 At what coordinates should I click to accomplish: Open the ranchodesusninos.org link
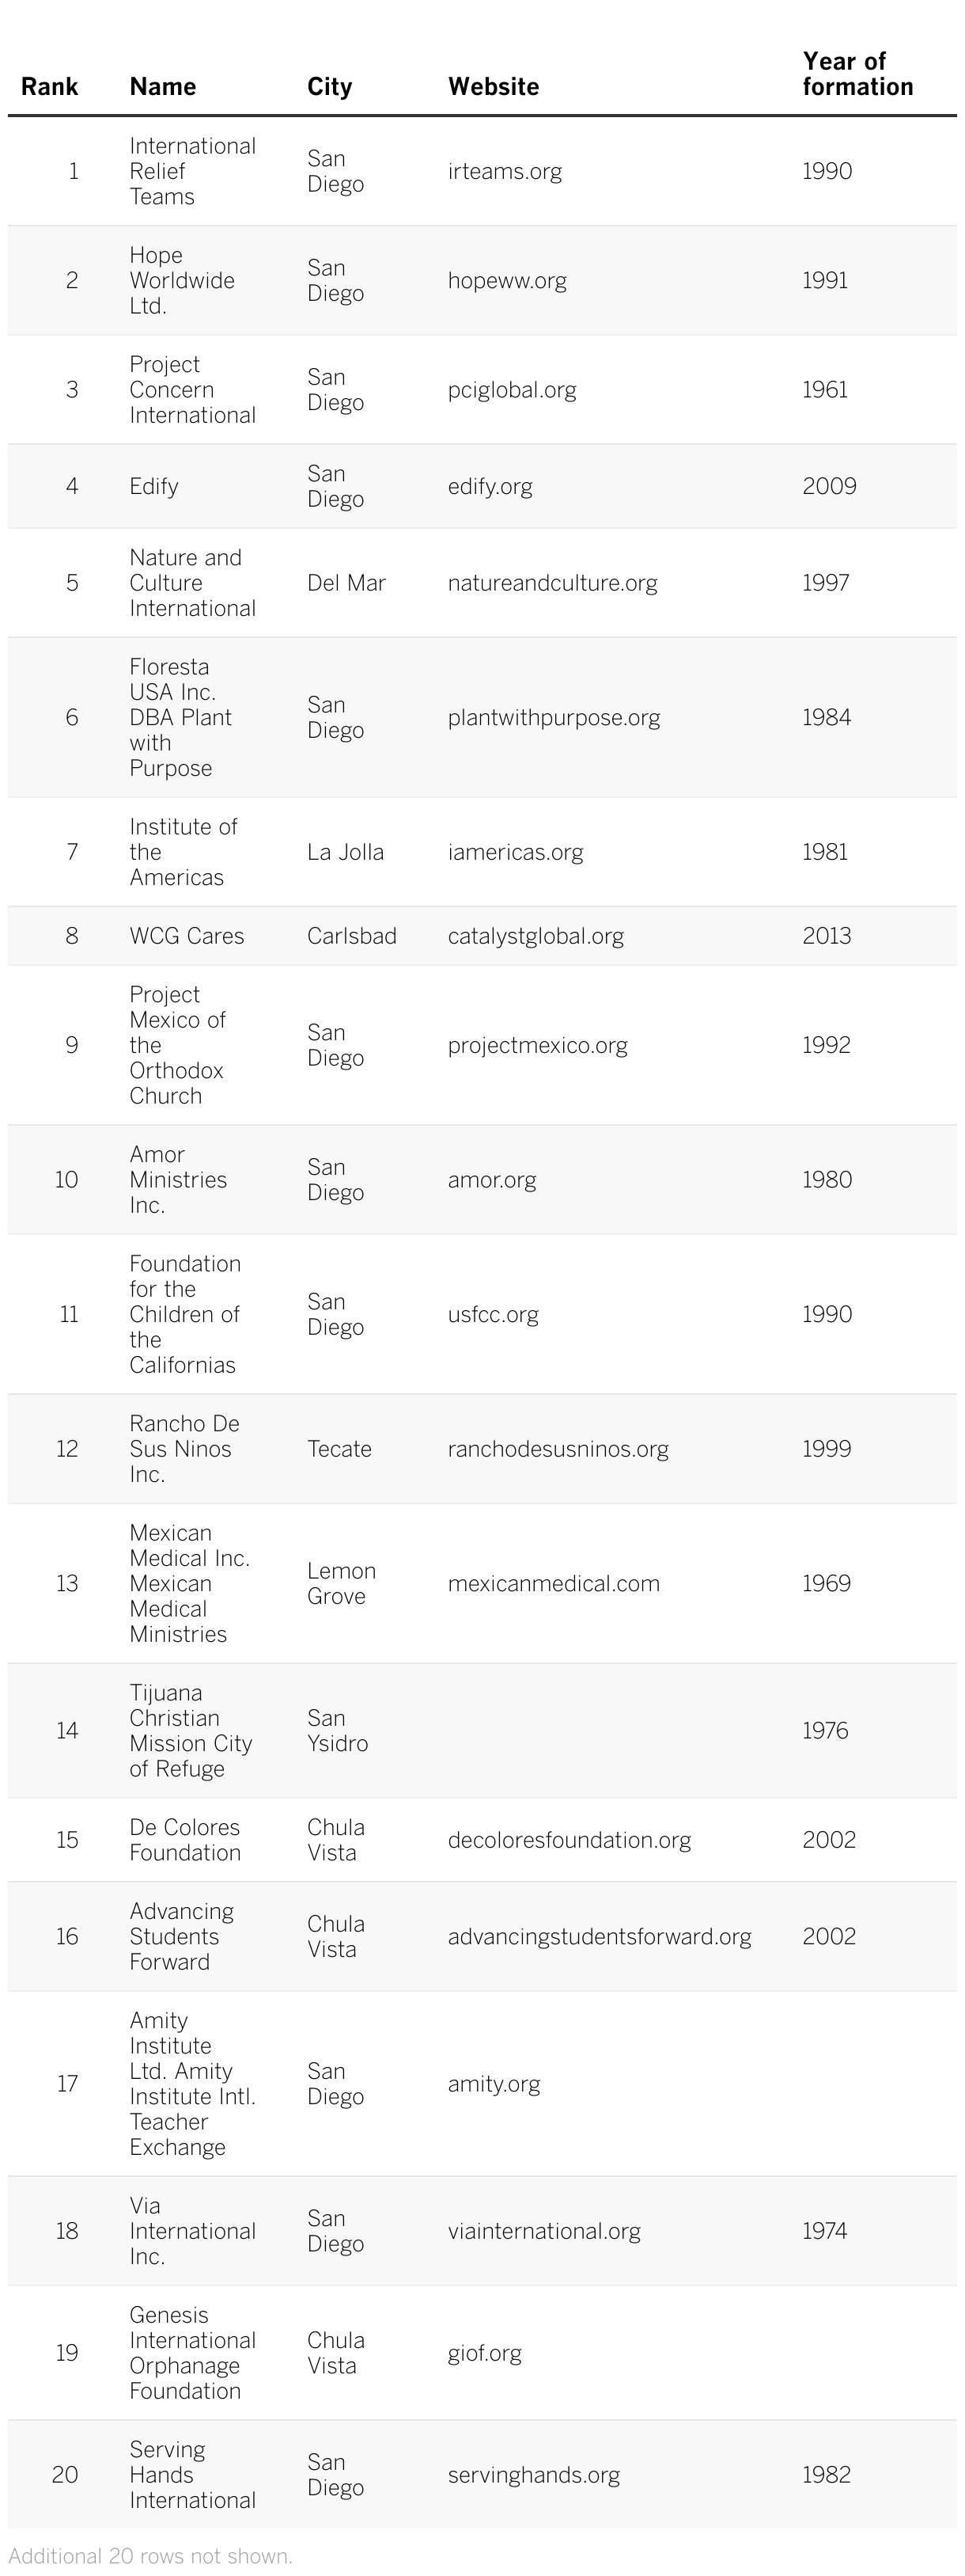(x=558, y=1449)
